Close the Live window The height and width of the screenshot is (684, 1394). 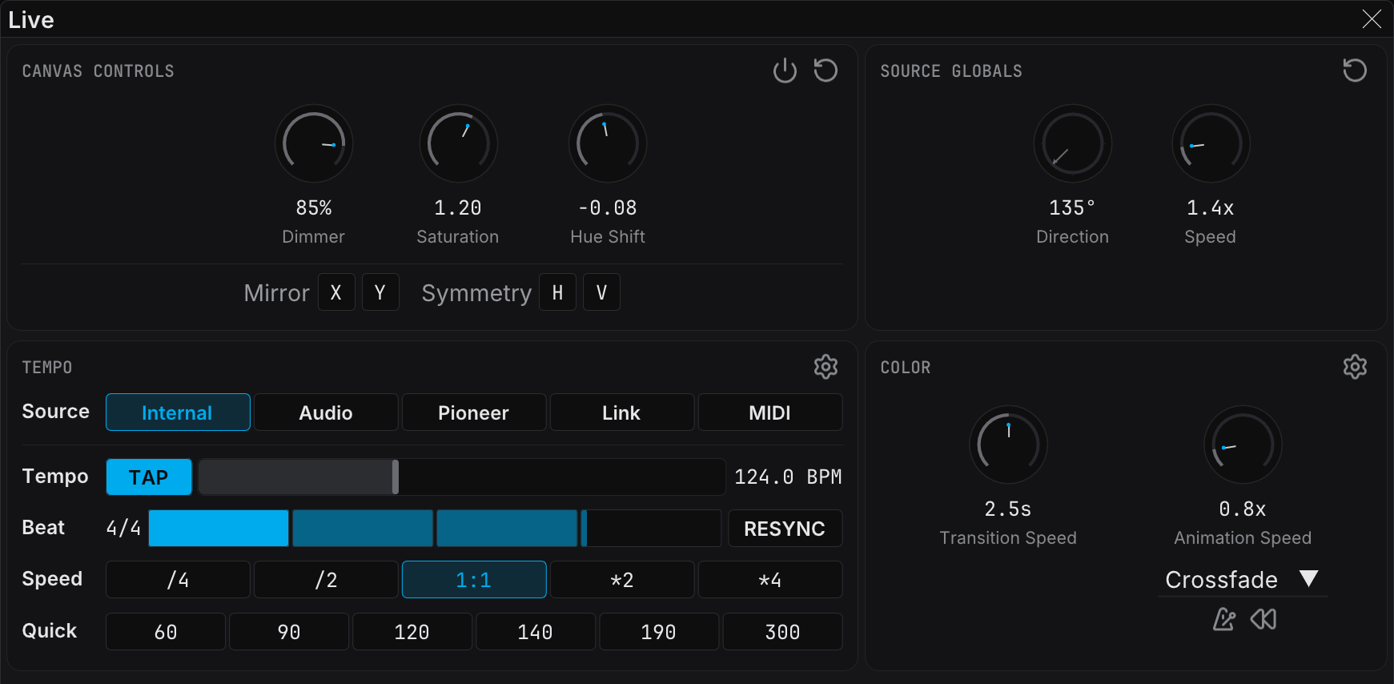pos(1372,19)
